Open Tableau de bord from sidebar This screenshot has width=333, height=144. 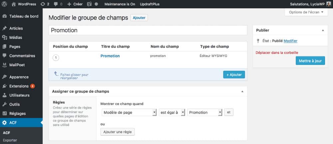pos(23,16)
